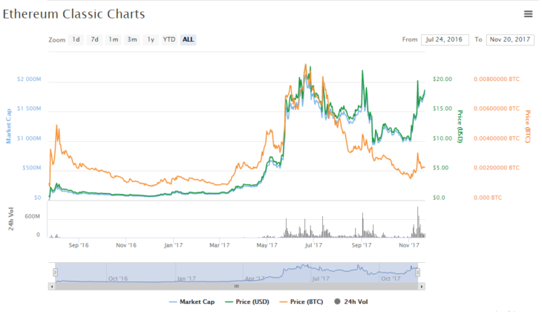This screenshot has width=542, height=312.
Task: Set zoom to 3m
Action: pos(132,39)
